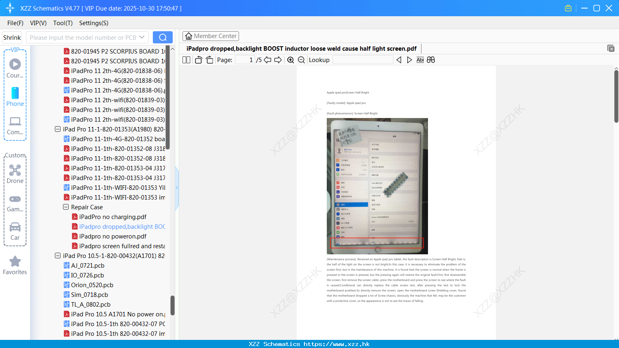The height and width of the screenshot is (348, 619).
Task: Open the Tool(T) menu
Action: pos(63,23)
